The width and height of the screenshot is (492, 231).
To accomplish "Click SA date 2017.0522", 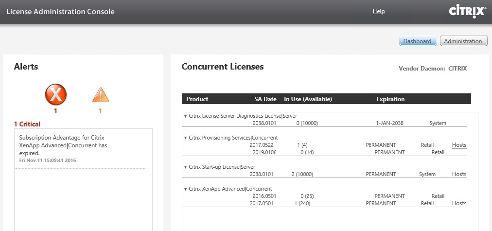I will coord(262,145).
